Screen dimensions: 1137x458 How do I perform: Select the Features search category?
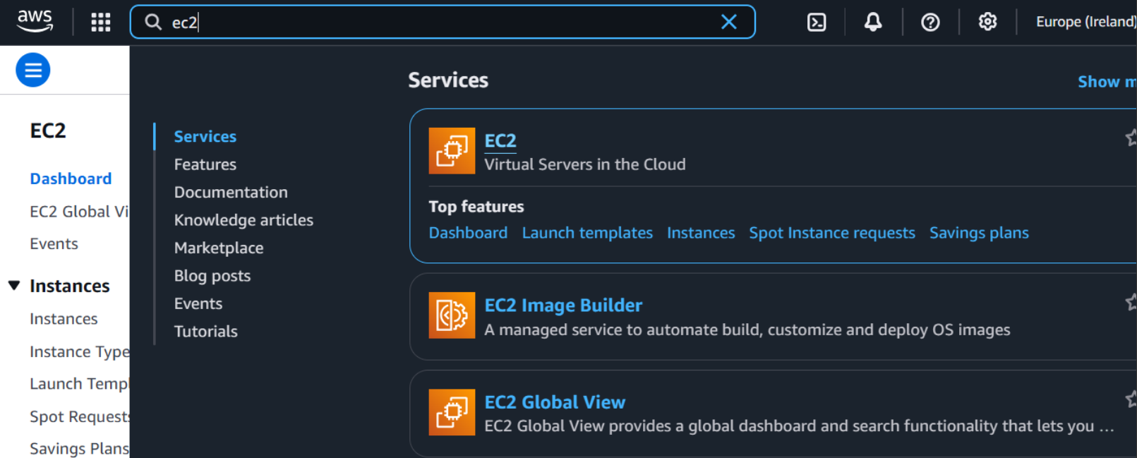click(x=205, y=164)
